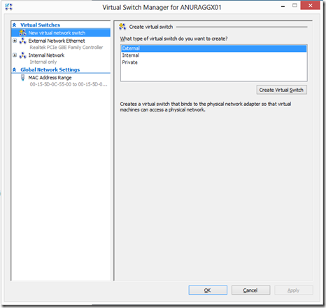Maximize the Virtual Switch Manager window

coord(295,6)
